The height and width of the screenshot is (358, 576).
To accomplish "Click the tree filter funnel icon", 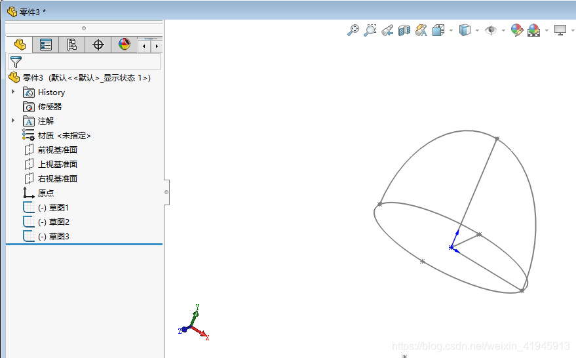I will pos(16,62).
